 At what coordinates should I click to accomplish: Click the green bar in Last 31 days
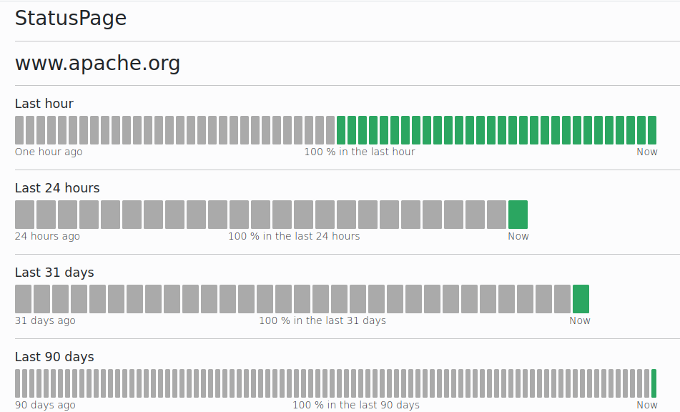coord(581,299)
